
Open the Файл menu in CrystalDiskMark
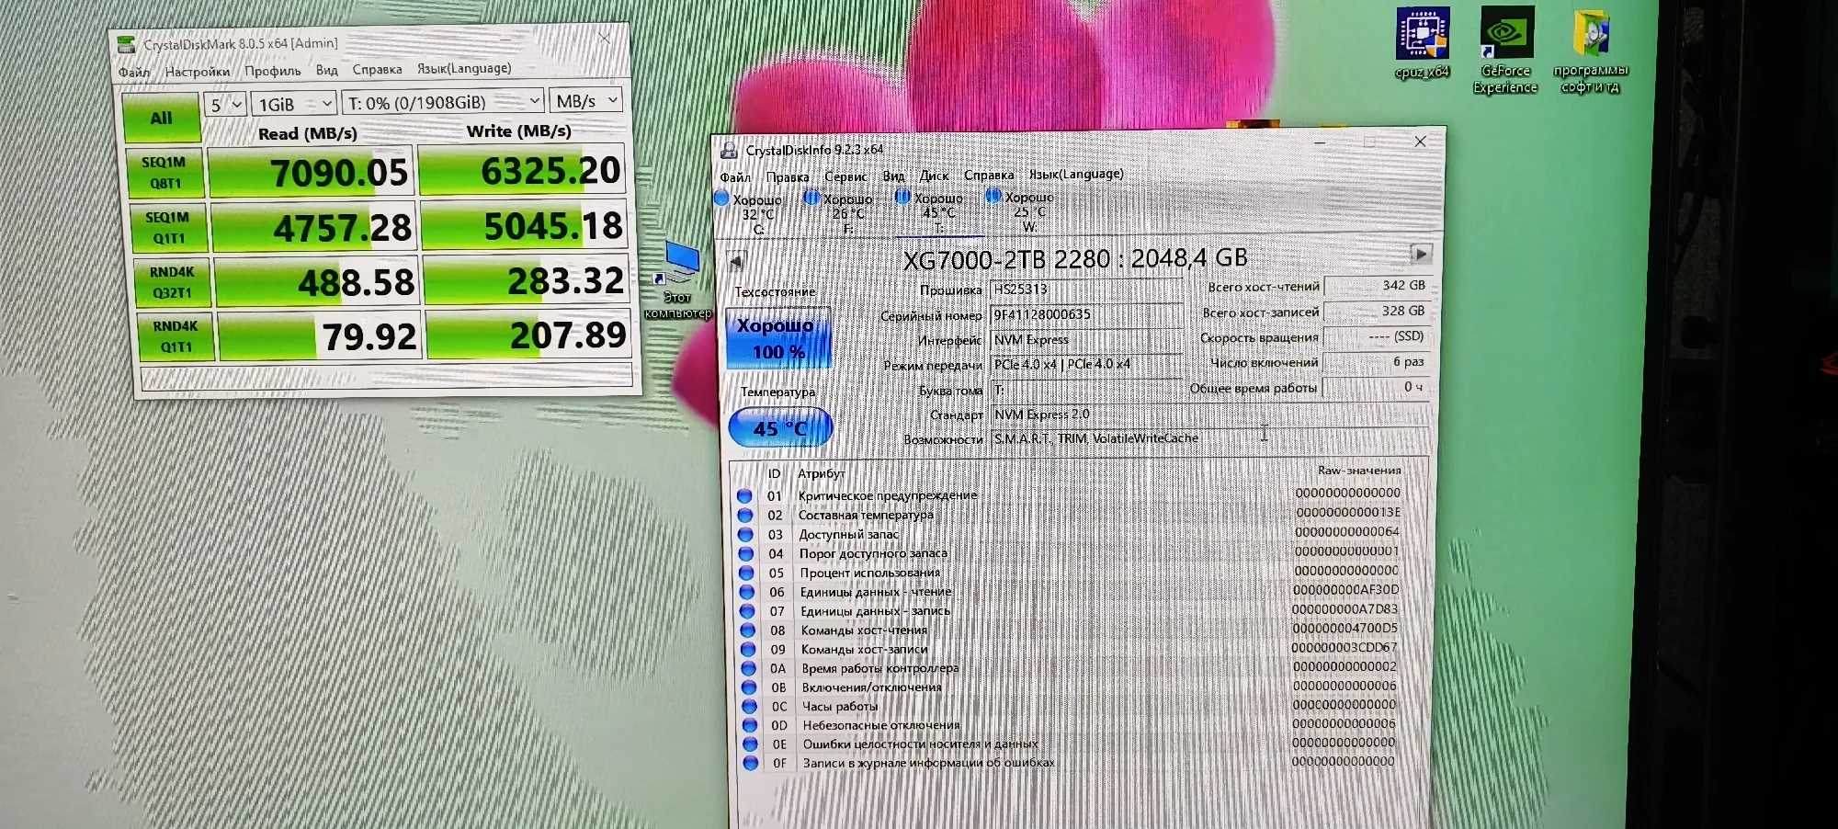[134, 73]
